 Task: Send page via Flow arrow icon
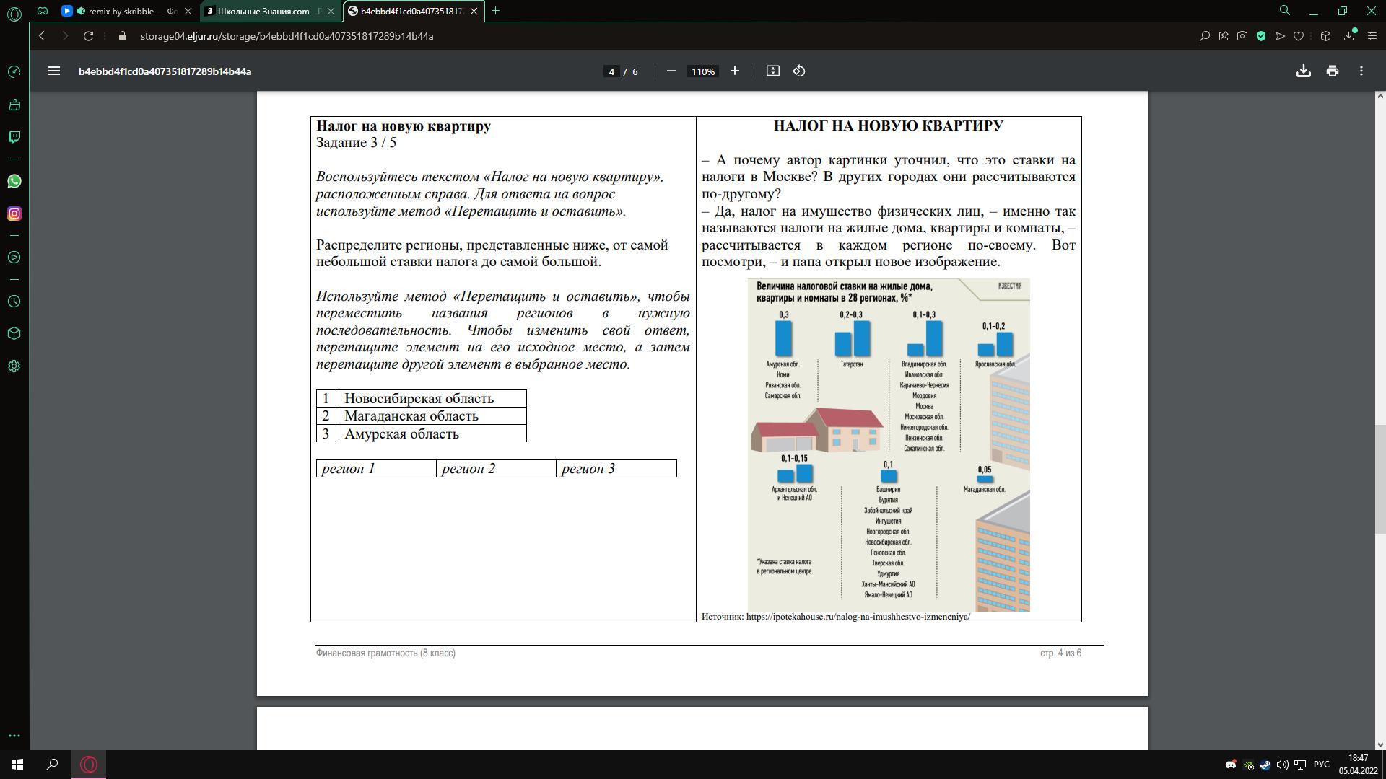(1280, 36)
